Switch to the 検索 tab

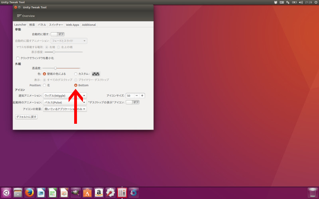point(32,25)
